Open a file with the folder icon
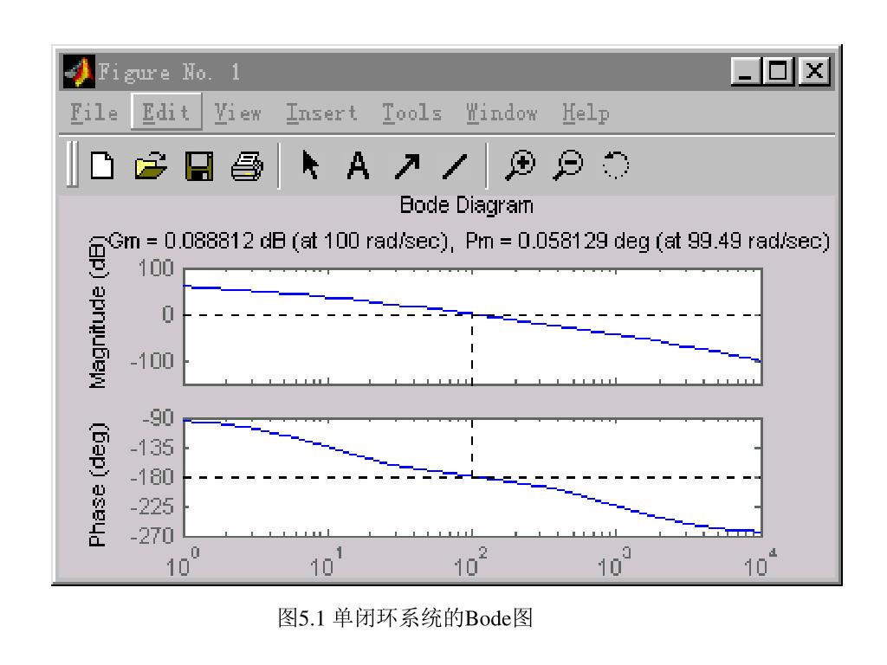The width and height of the screenshot is (887, 665). (151, 165)
